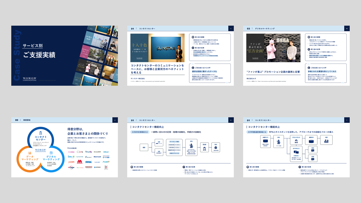
Task: Click 企業とお客さまとの関係づくり heading
Action: (87, 134)
